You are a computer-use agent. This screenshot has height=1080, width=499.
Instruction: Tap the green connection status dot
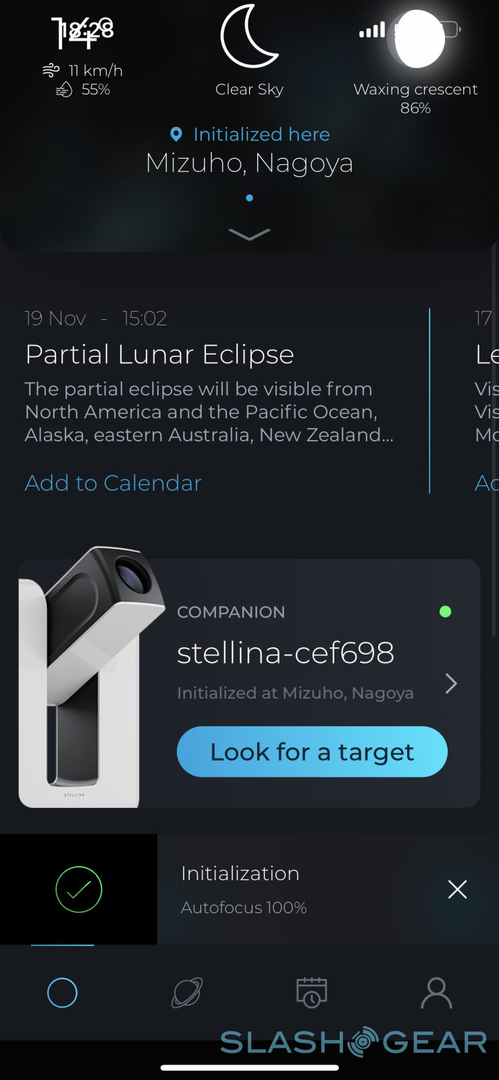click(445, 612)
